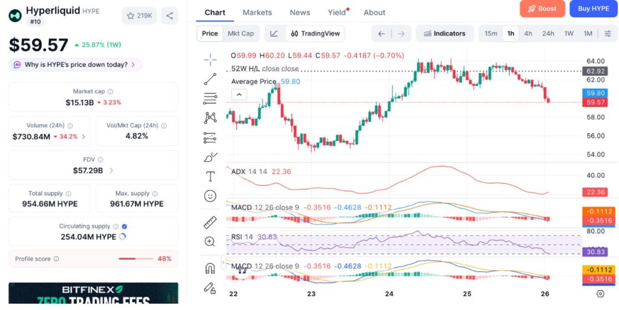The height and width of the screenshot is (310, 619).
Task: Click the Volume (24h) info icon
Action: (x=70, y=126)
